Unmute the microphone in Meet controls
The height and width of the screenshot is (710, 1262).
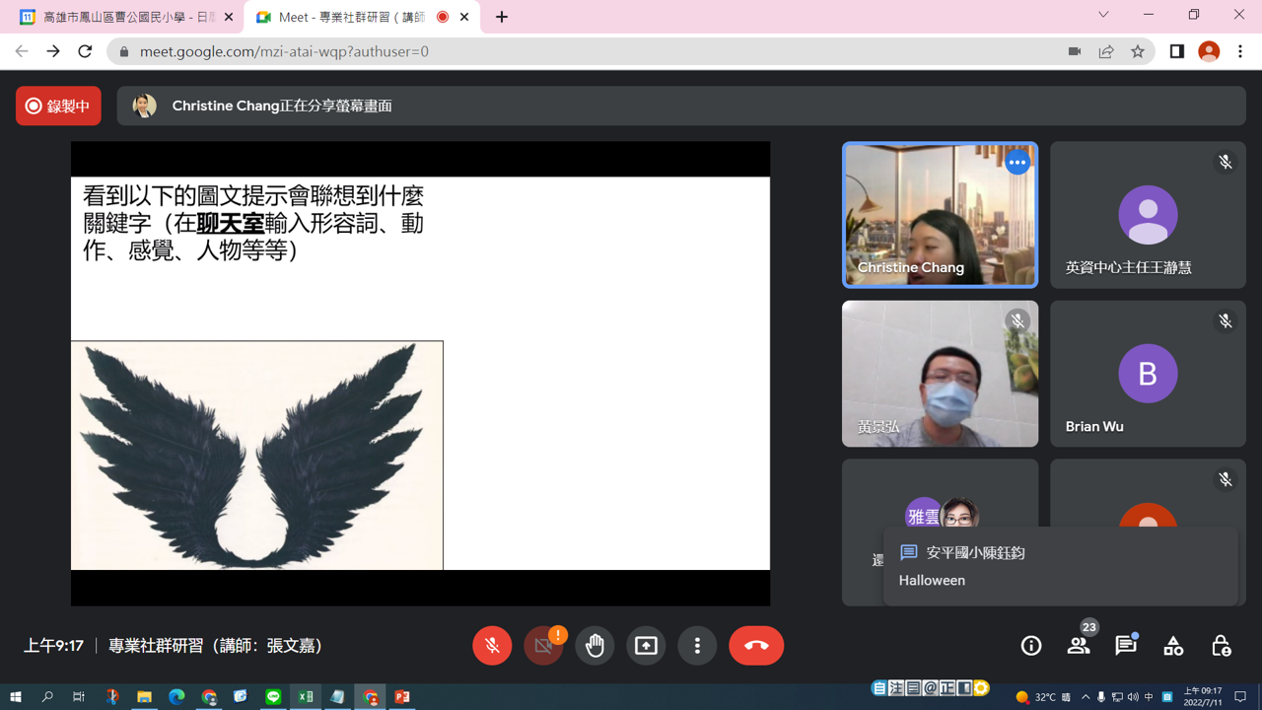point(492,646)
